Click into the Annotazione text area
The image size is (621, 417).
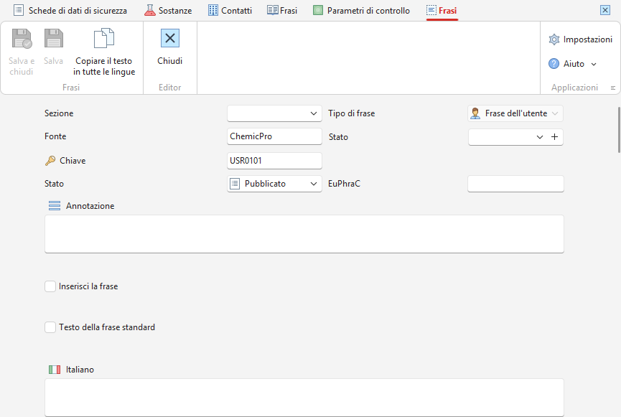[x=304, y=234]
